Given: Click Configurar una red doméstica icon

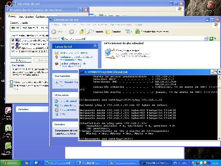Looking at the screenshot, I should [x=57, y=57].
